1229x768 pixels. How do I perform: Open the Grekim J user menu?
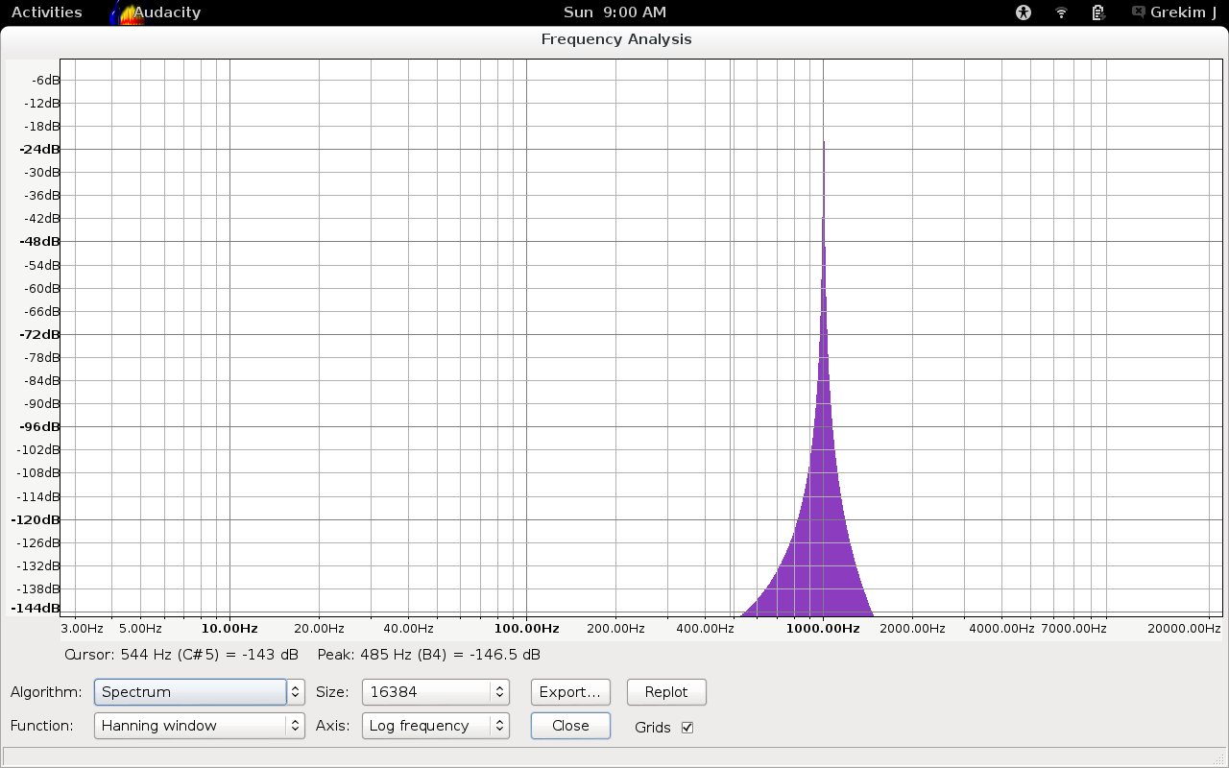[1182, 12]
